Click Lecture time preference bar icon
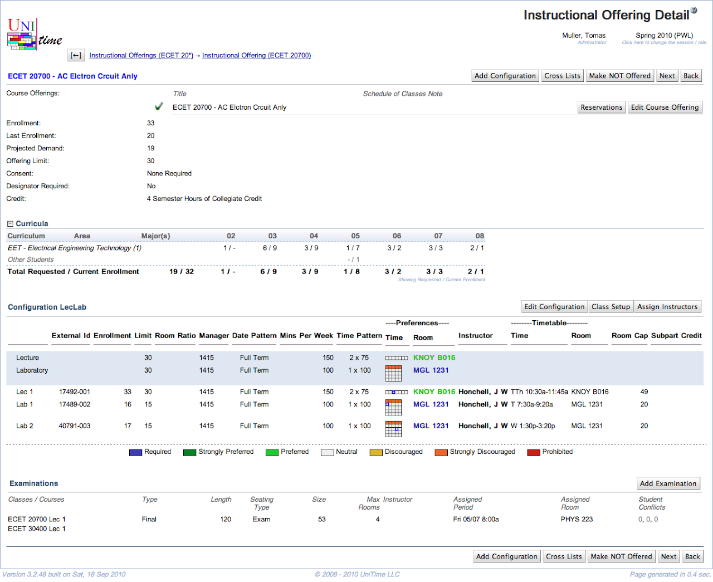Screen dimensions: 713x582 click(397, 358)
